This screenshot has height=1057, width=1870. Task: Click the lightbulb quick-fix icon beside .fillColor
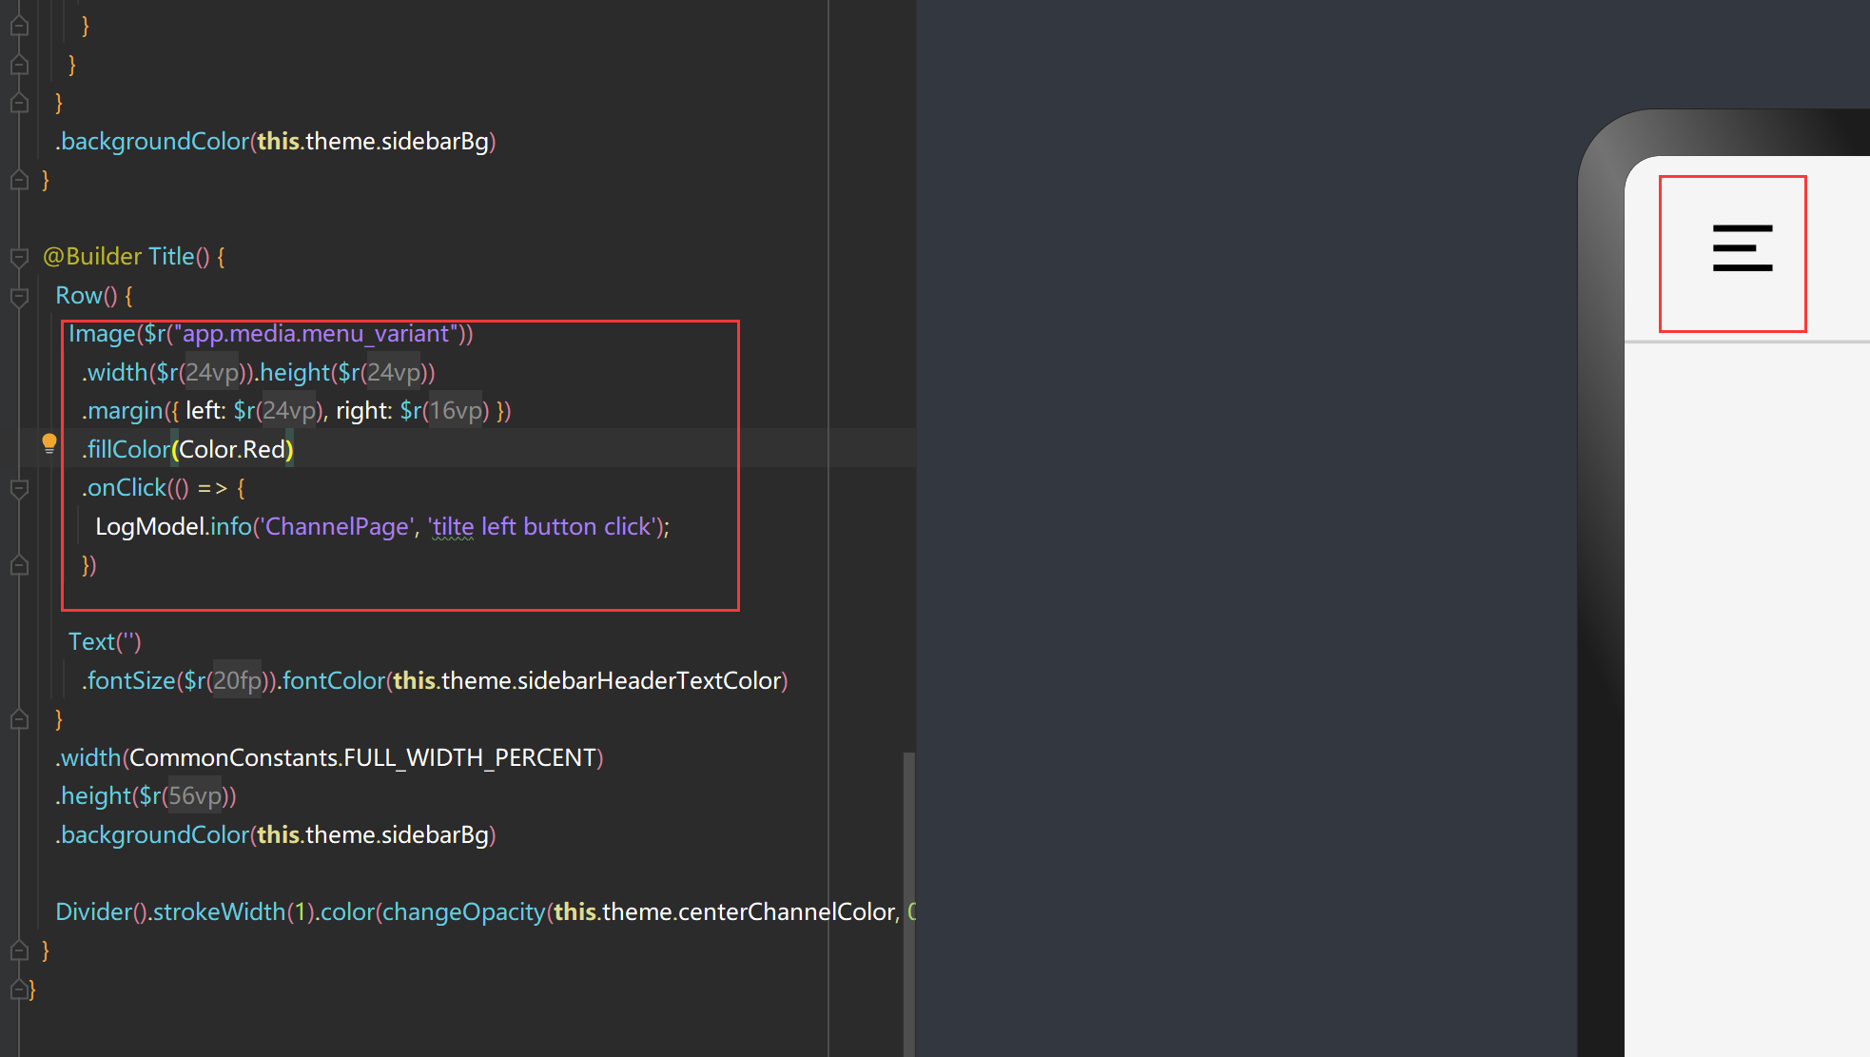pos(49,443)
